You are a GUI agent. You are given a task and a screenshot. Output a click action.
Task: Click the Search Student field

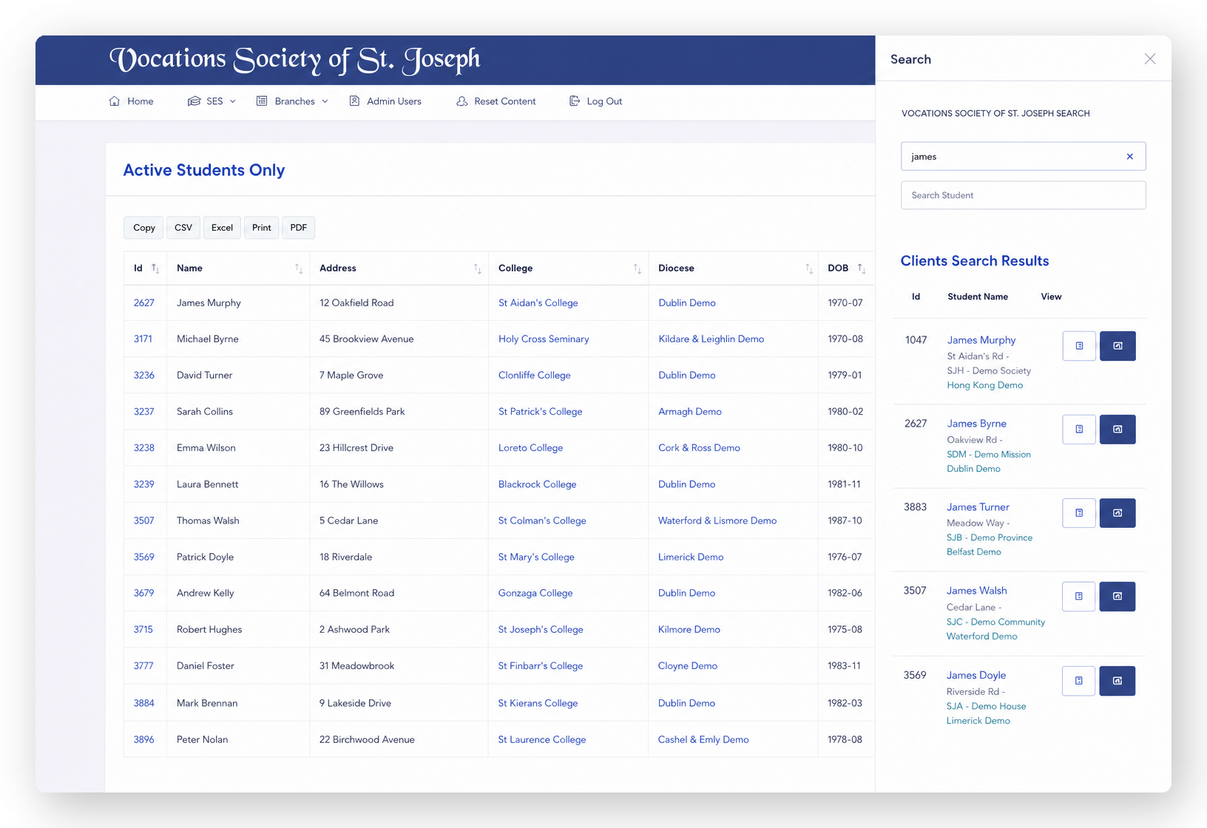pos(1024,195)
